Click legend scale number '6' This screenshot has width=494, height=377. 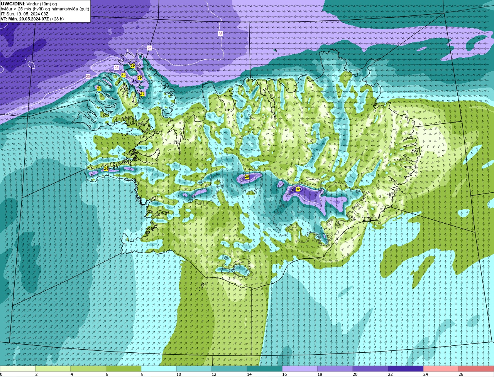pyautogui.click(x=107, y=374)
